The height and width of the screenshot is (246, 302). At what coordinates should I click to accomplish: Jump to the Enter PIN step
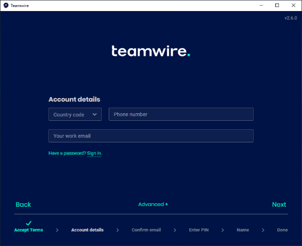pyautogui.click(x=198, y=230)
